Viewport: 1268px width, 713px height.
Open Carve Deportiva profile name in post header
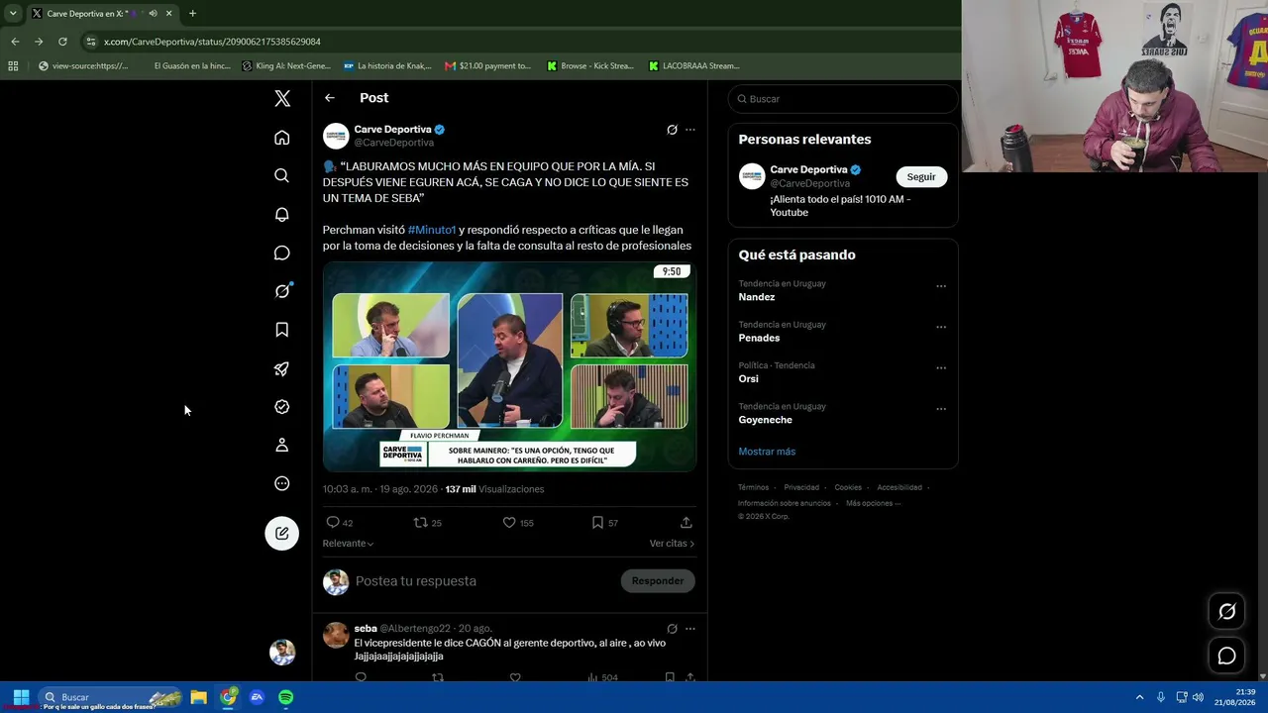[392, 129]
